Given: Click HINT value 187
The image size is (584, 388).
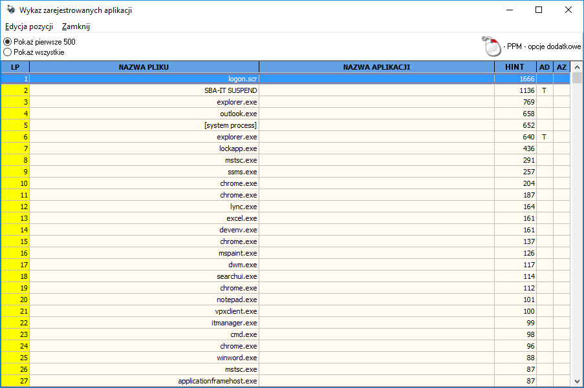Looking at the screenshot, I should click(529, 195).
